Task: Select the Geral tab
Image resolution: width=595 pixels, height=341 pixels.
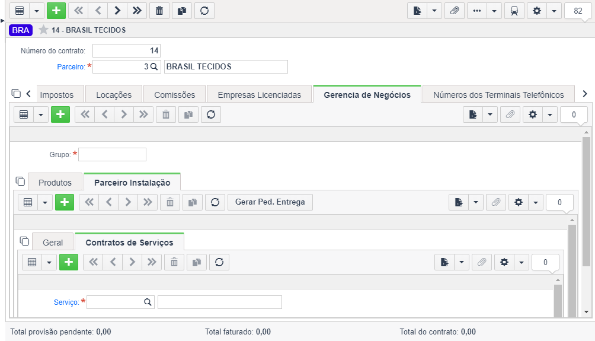Action: [x=53, y=243]
